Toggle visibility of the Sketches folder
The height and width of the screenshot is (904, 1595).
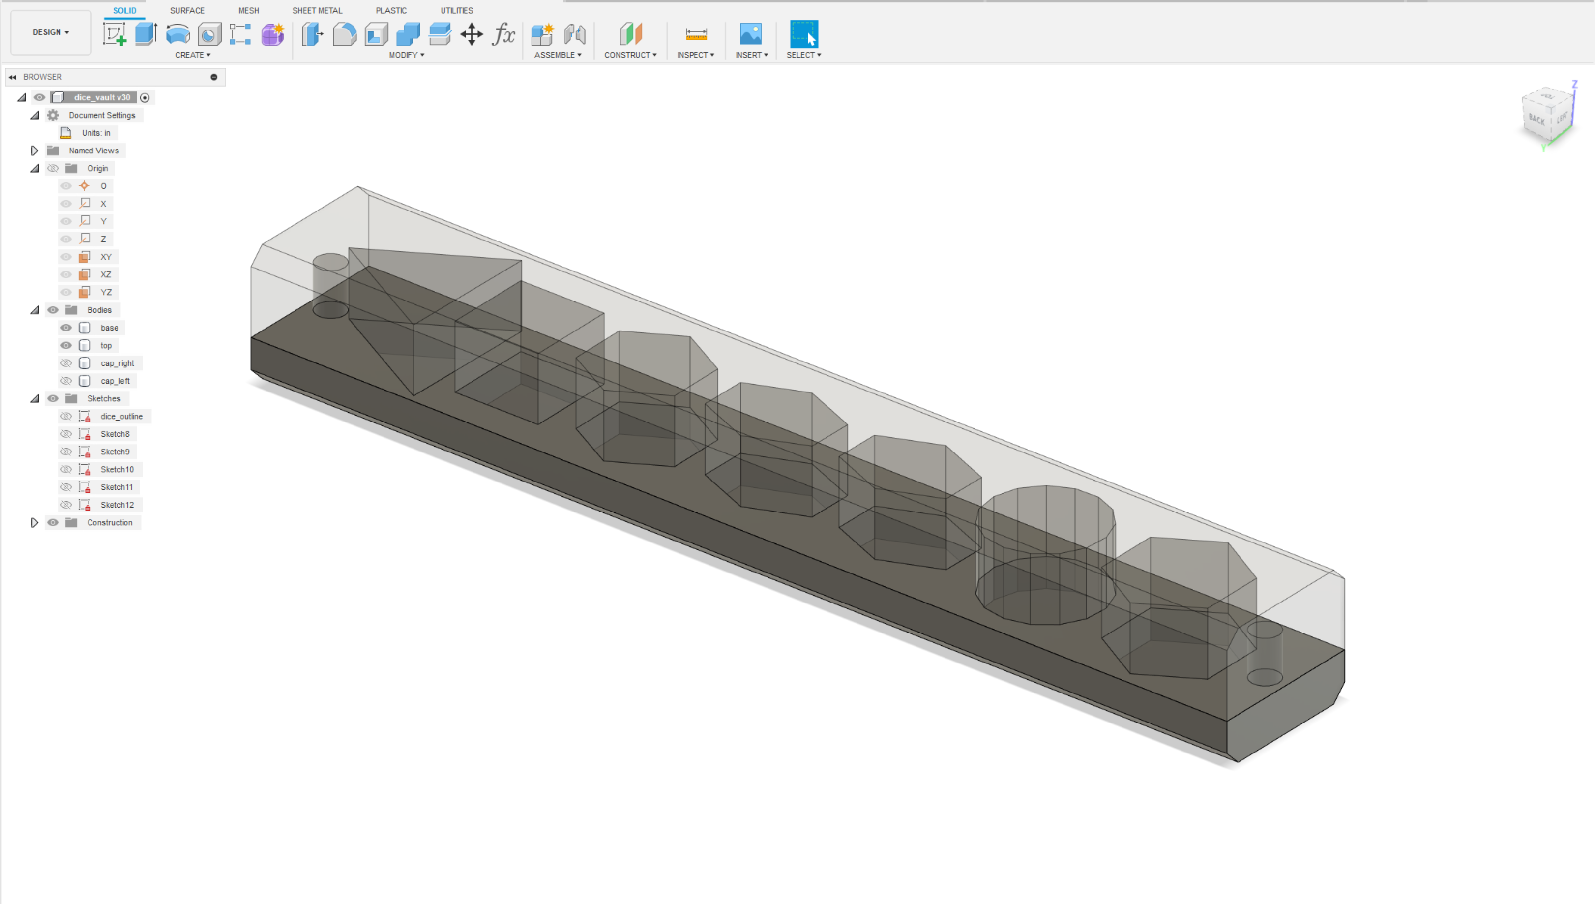point(53,398)
